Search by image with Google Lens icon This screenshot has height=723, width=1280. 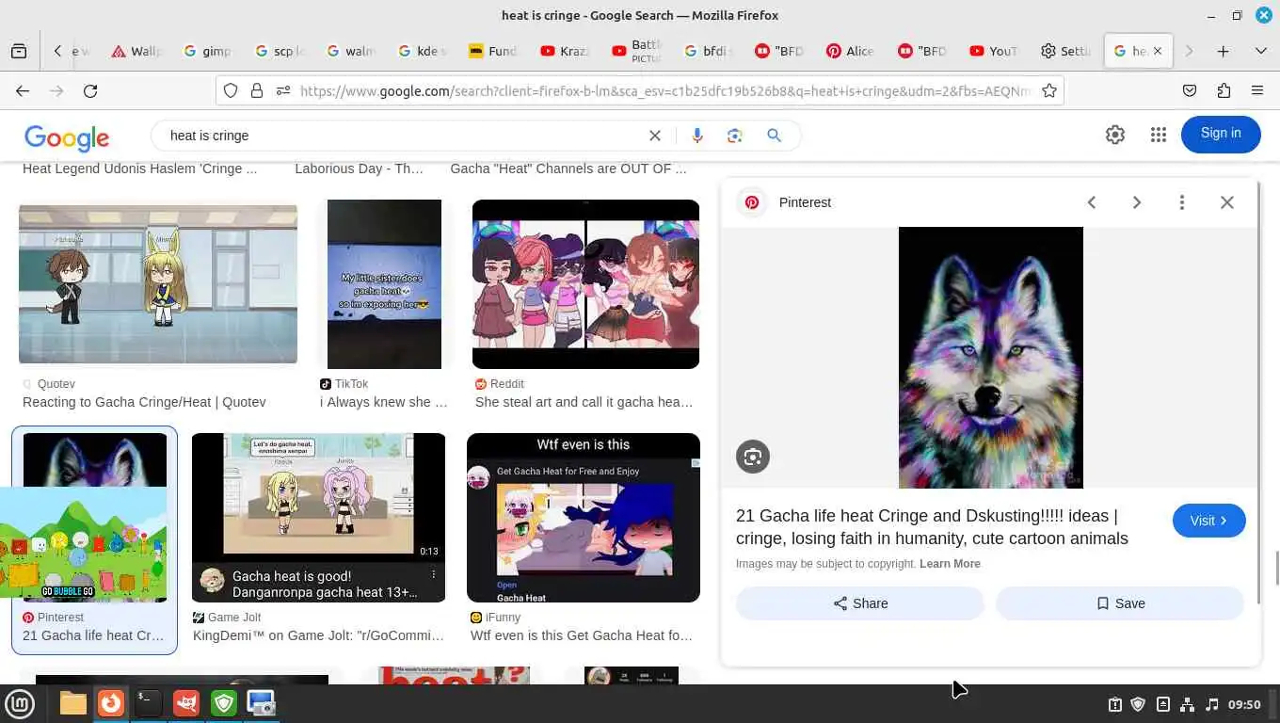click(x=735, y=136)
